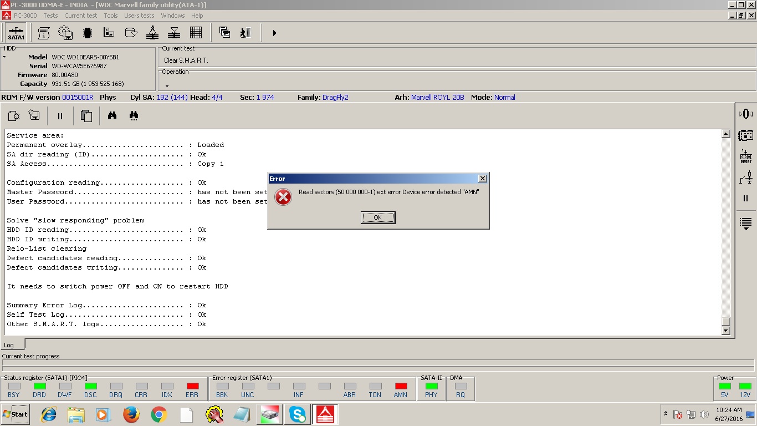Open the Tests menu
Image resolution: width=757 pixels, height=426 pixels.
tap(50, 16)
